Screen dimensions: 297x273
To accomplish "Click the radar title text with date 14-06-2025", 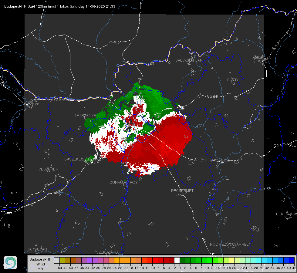I will 60,6.
